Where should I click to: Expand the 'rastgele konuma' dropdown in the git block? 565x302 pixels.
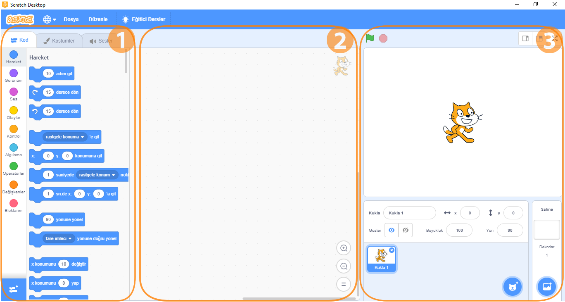pyautogui.click(x=82, y=137)
